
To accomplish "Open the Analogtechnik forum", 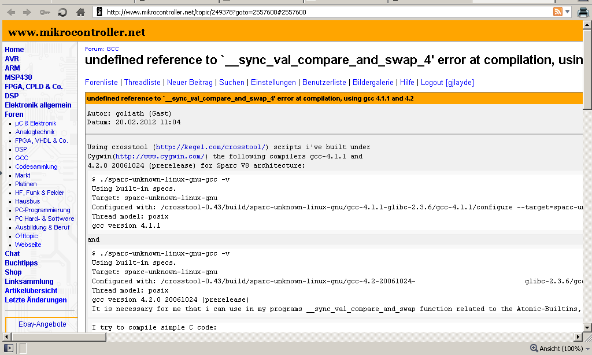I will point(35,132).
